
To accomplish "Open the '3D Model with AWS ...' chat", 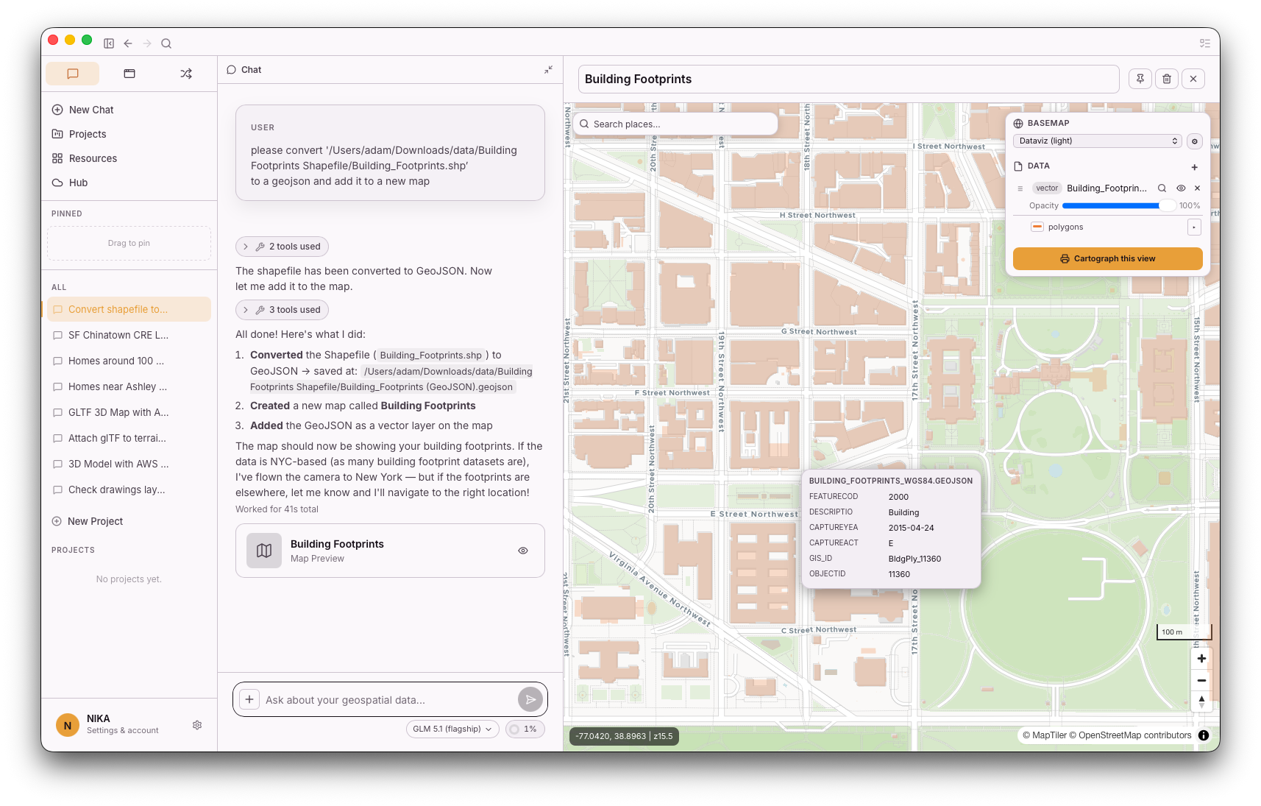I will pyautogui.click(x=129, y=464).
